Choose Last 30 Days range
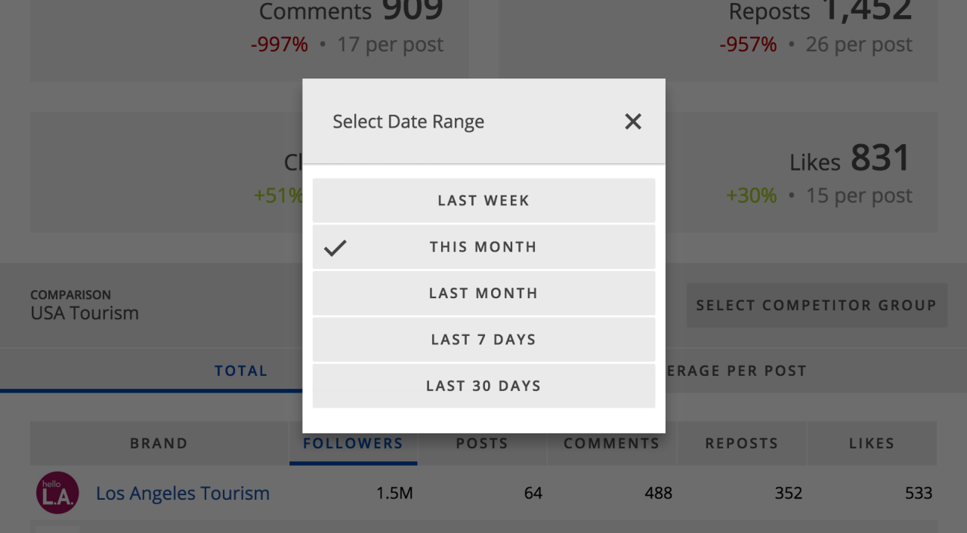This screenshot has width=967, height=533. (483, 386)
